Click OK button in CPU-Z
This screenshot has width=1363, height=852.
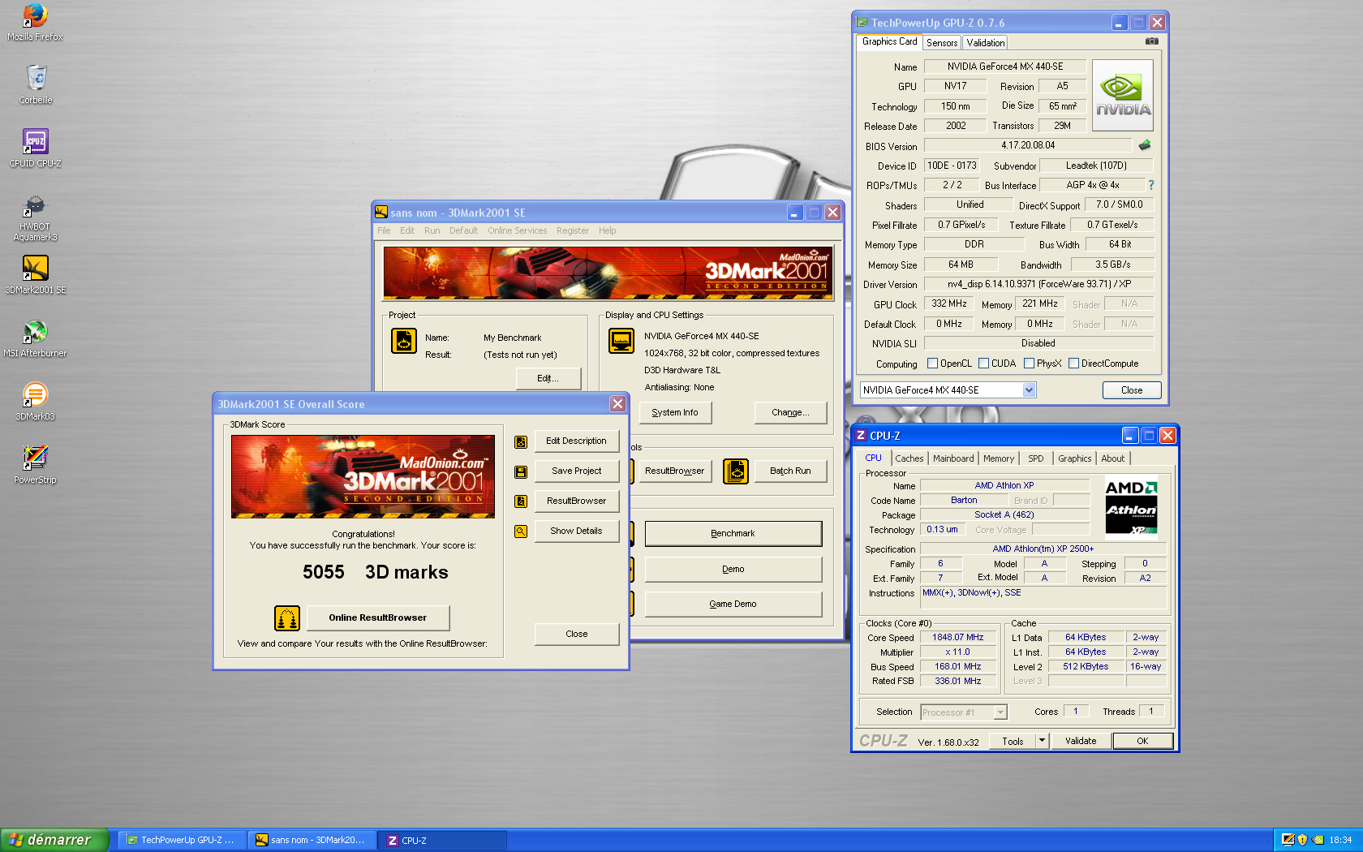pos(1142,741)
